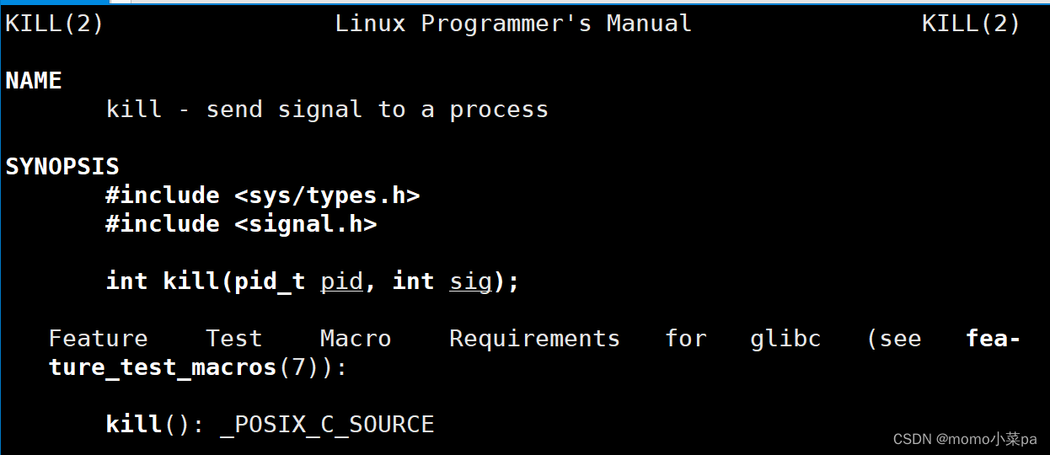
Task: Click the word 'Test' in requirements line
Action: 234,339
